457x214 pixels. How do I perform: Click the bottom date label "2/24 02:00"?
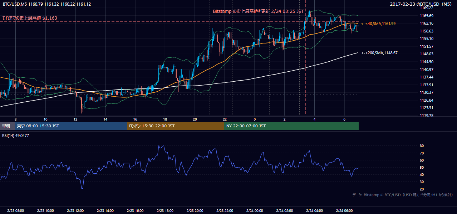pos(285,211)
